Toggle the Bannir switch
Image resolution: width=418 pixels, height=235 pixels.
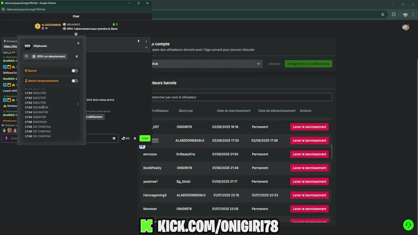tap(75, 71)
